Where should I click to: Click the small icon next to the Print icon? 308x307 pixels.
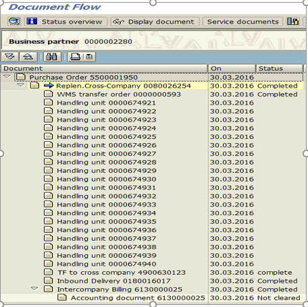click(89, 57)
